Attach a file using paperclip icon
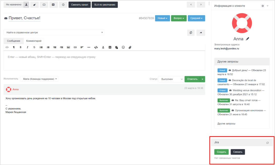Image resolution: width=275 pixels, height=165 pixels. (130, 47)
